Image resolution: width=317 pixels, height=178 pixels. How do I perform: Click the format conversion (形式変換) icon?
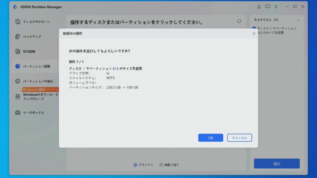tap(18, 51)
